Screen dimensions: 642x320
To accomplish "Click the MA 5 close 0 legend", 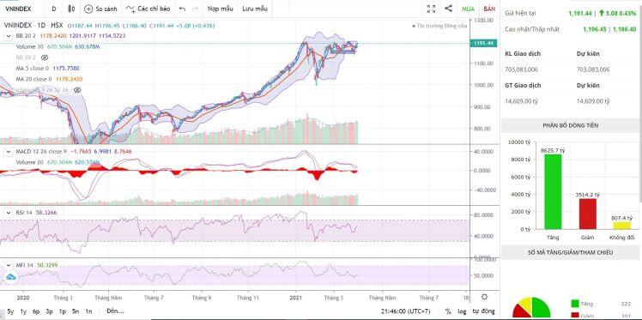I will (x=33, y=69).
